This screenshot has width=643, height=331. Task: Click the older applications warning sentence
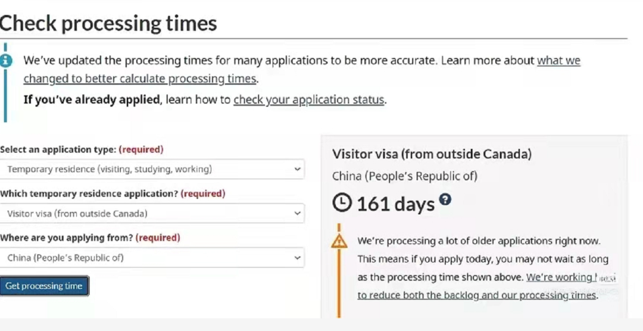tap(479, 241)
